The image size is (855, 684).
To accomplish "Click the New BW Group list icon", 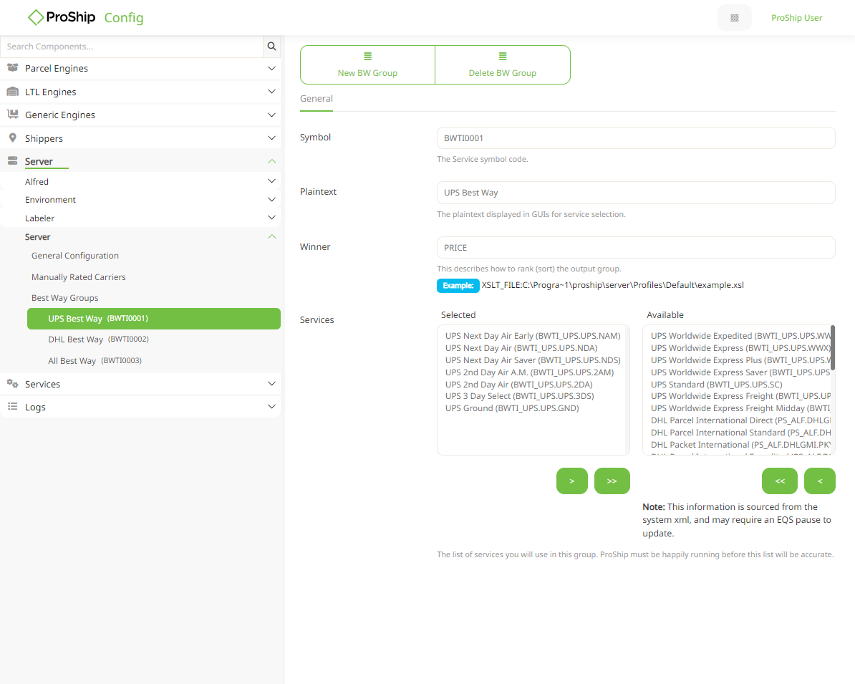I will [x=367, y=56].
